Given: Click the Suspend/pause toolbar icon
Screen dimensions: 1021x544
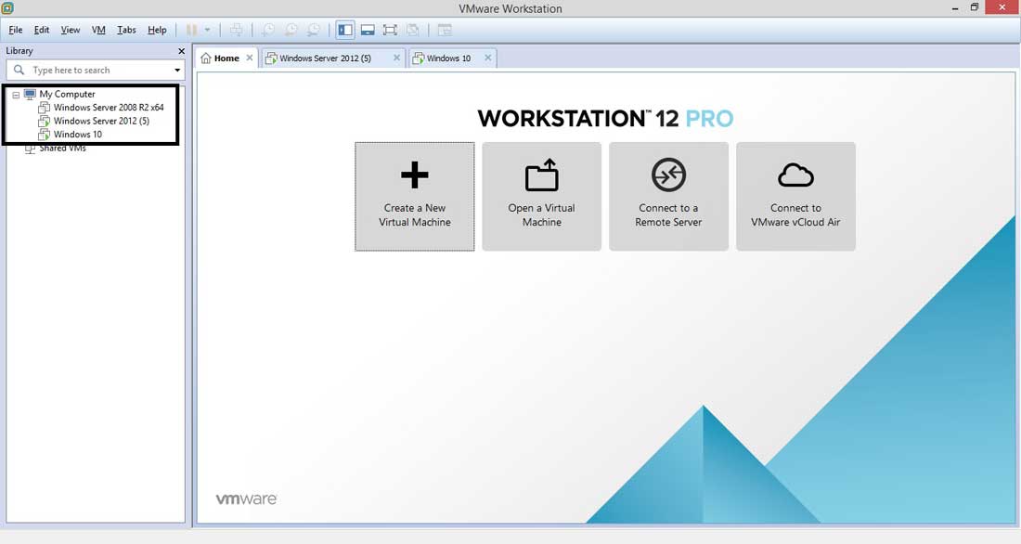Looking at the screenshot, I should click(191, 30).
